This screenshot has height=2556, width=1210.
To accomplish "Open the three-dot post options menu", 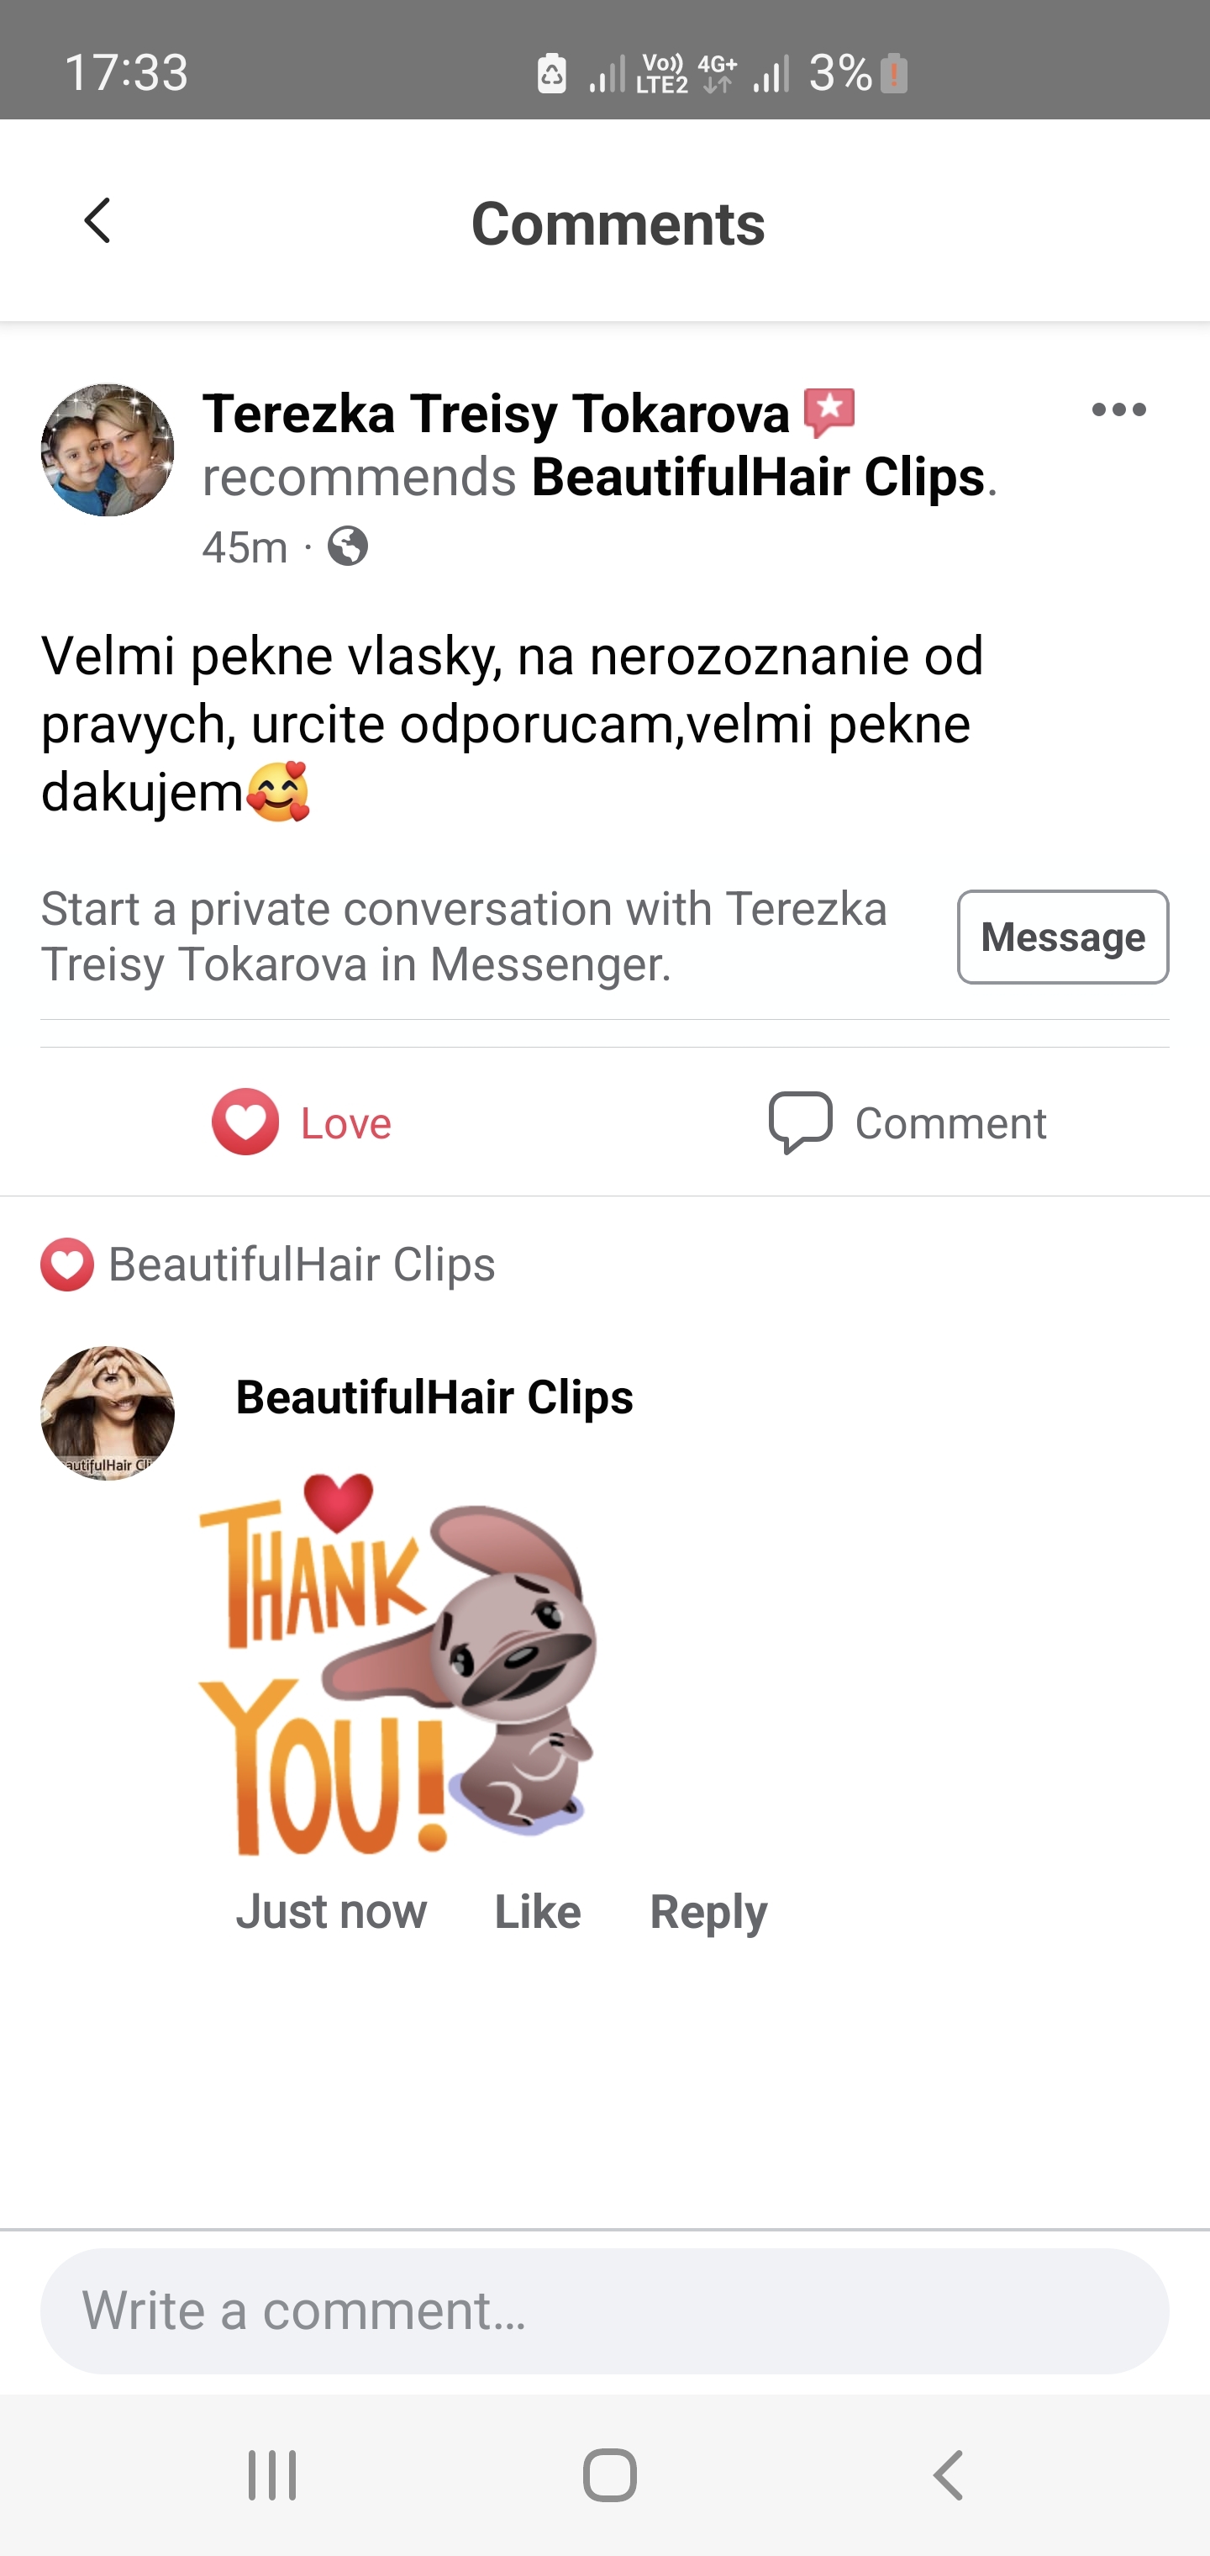I will [1118, 409].
